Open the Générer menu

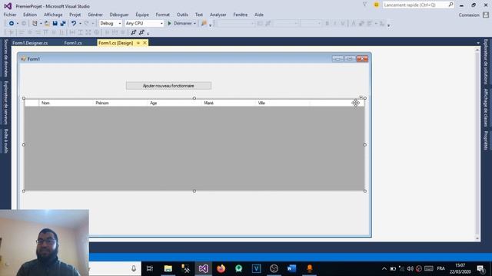coord(95,15)
